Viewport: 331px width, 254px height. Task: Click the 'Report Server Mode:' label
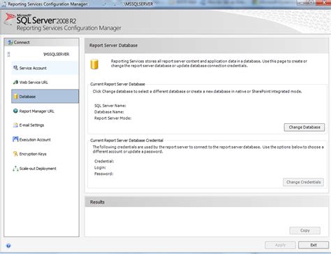(x=112, y=118)
